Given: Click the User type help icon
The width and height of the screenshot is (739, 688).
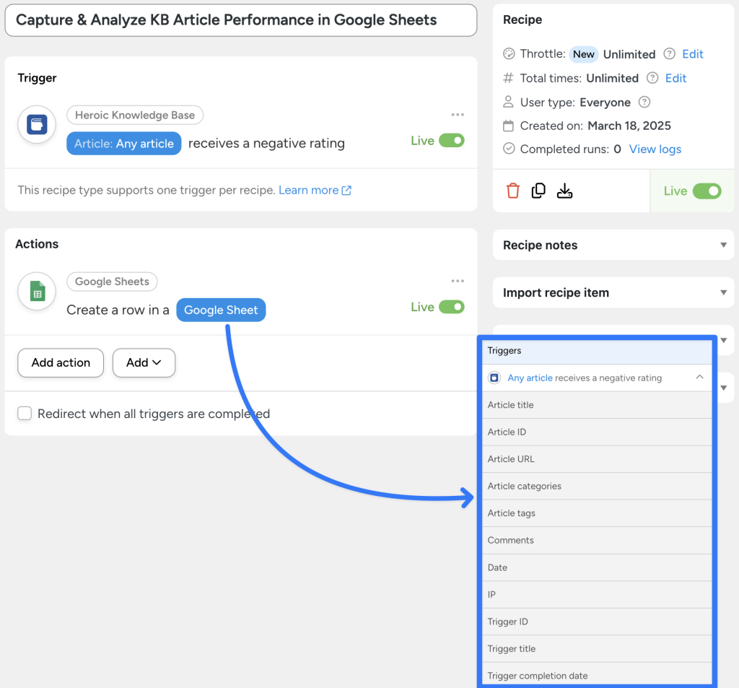Looking at the screenshot, I should [x=643, y=102].
